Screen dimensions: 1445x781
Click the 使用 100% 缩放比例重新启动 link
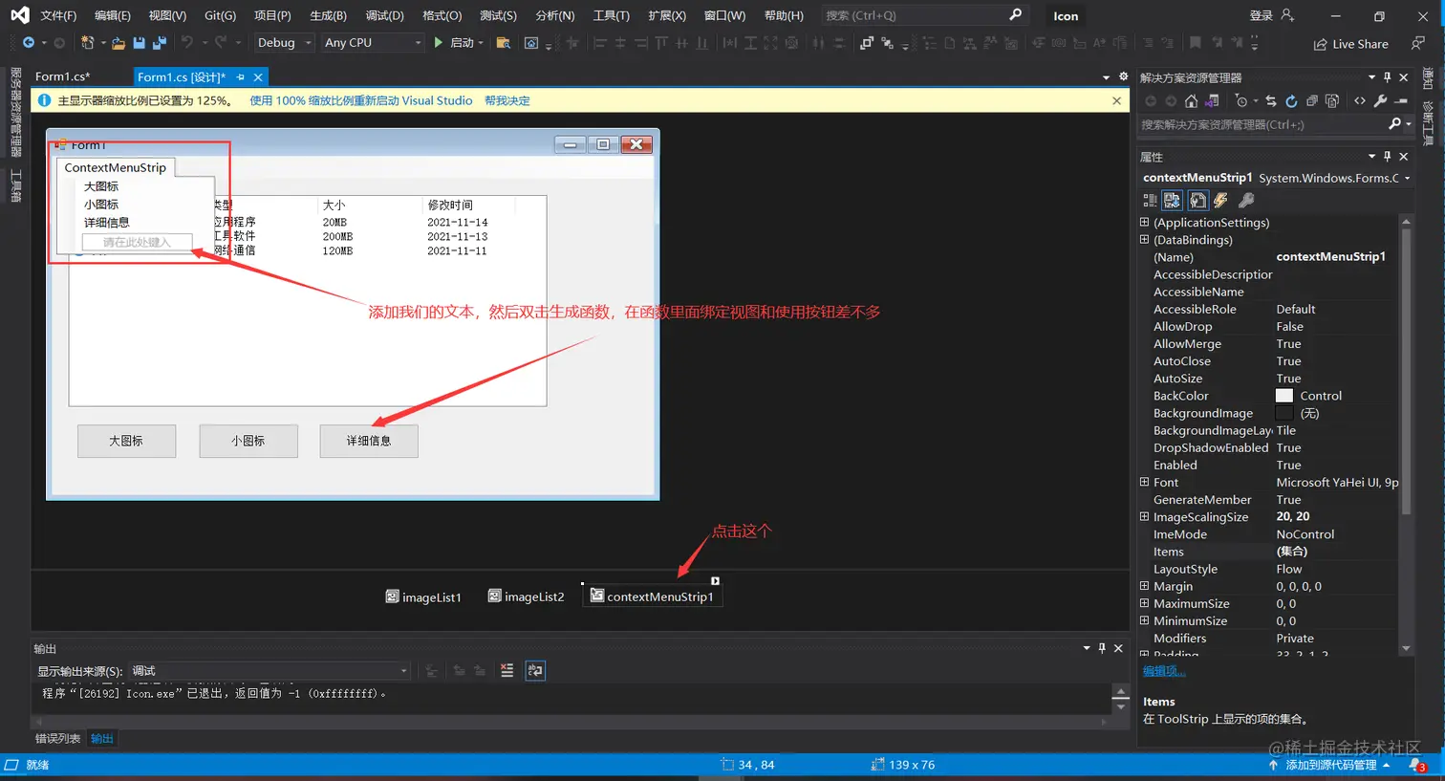(x=361, y=100)
